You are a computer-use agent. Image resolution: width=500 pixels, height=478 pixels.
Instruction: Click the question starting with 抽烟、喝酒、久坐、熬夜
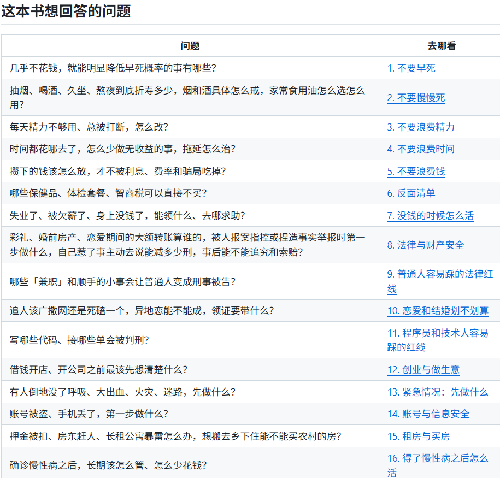[187, 98]
